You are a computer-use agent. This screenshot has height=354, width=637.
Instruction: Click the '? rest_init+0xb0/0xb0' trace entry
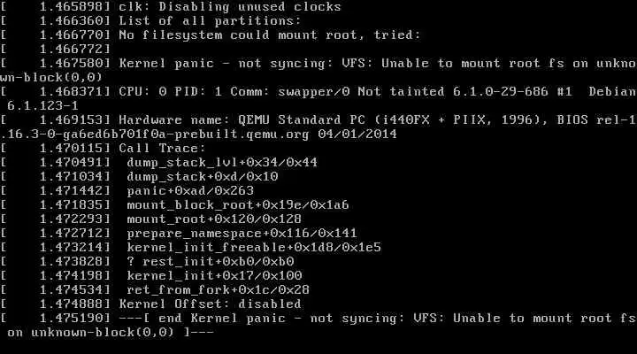click(x=210, y=261)
